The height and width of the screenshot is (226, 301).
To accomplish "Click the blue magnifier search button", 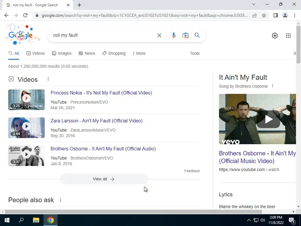I will coord(197,35).
